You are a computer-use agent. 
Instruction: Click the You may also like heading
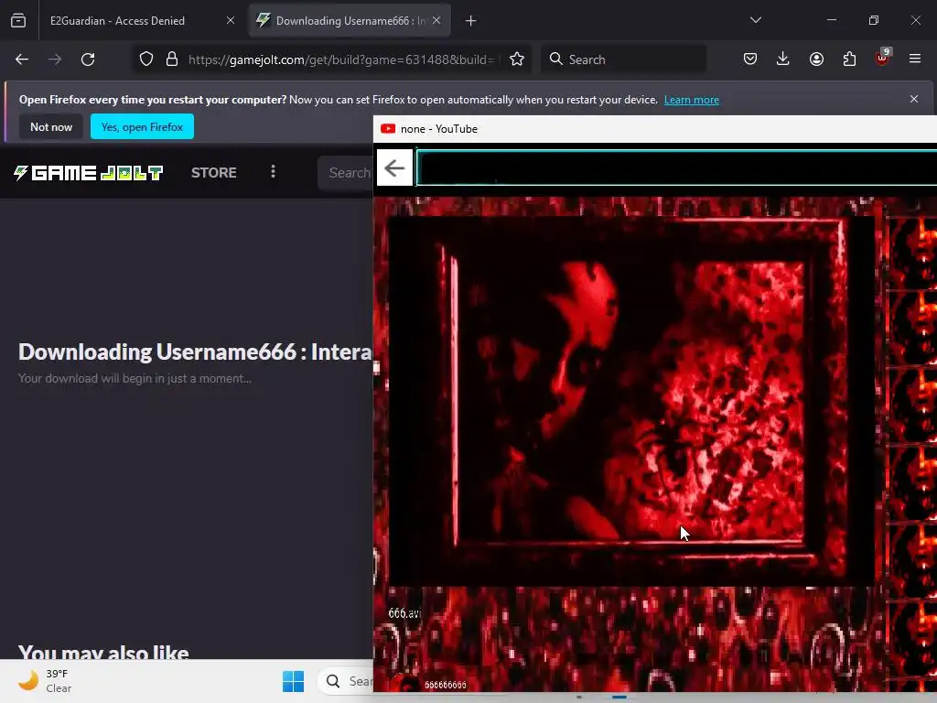click(x=103, y=652)
